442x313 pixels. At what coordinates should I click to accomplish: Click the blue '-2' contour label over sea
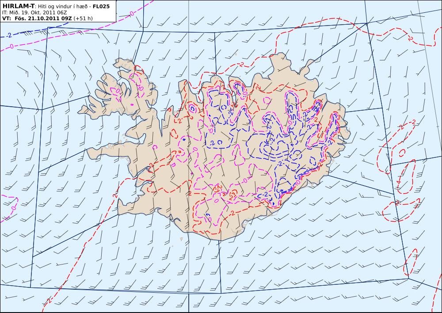tap(9, 35)
